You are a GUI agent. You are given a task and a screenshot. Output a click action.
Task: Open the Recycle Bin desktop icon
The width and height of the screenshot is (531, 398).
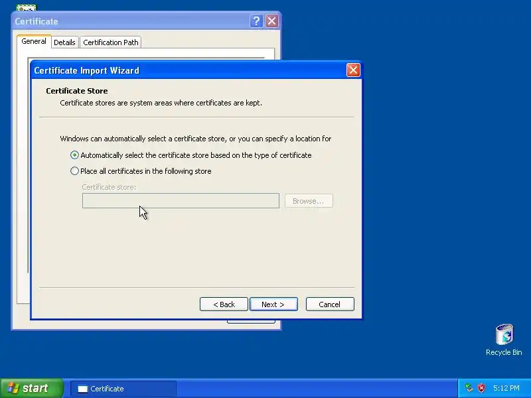(504, 340)
